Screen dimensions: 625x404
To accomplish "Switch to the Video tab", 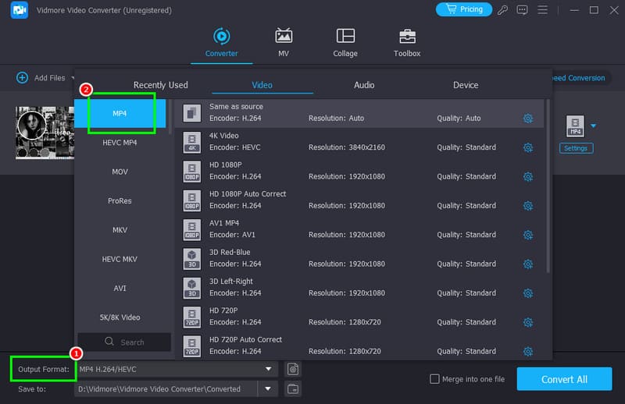I will click(x=262, y=85).
